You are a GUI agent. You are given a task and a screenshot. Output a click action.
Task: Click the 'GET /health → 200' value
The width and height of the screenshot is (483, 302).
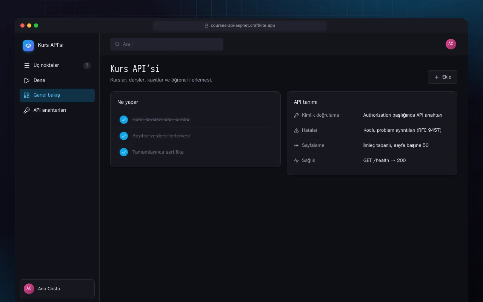point(385,160)
